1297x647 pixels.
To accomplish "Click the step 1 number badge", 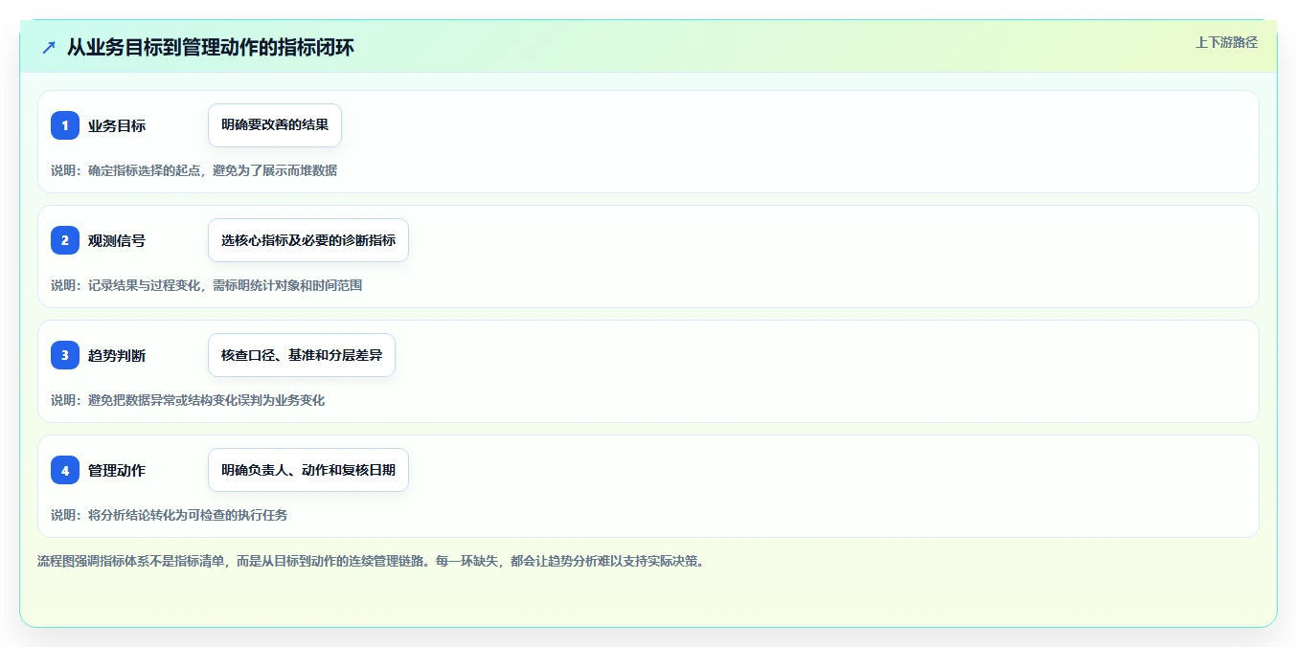I will 65,125.
